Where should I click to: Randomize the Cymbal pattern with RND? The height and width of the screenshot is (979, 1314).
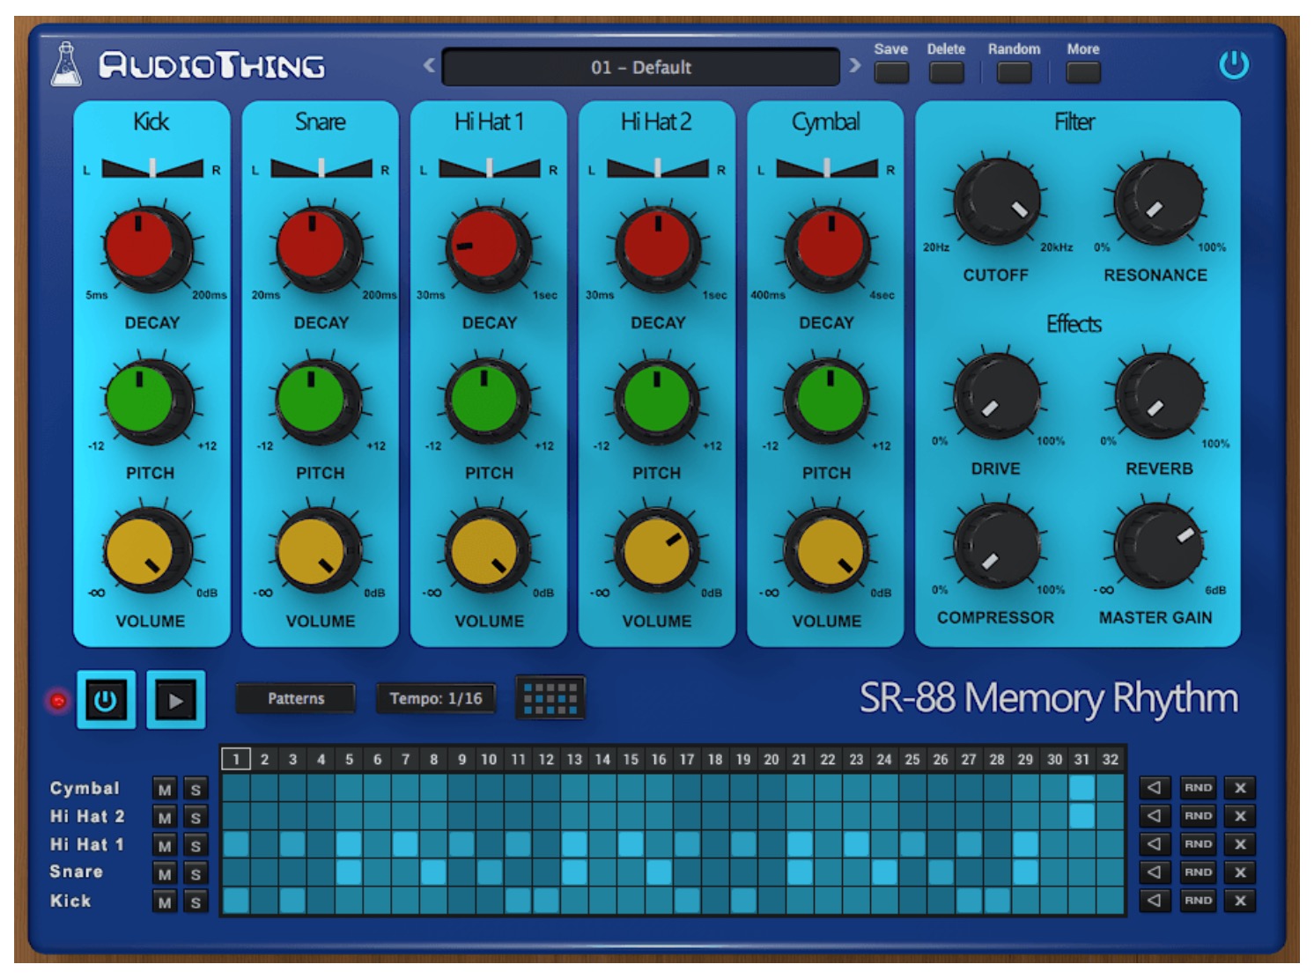click(1198, 788)
